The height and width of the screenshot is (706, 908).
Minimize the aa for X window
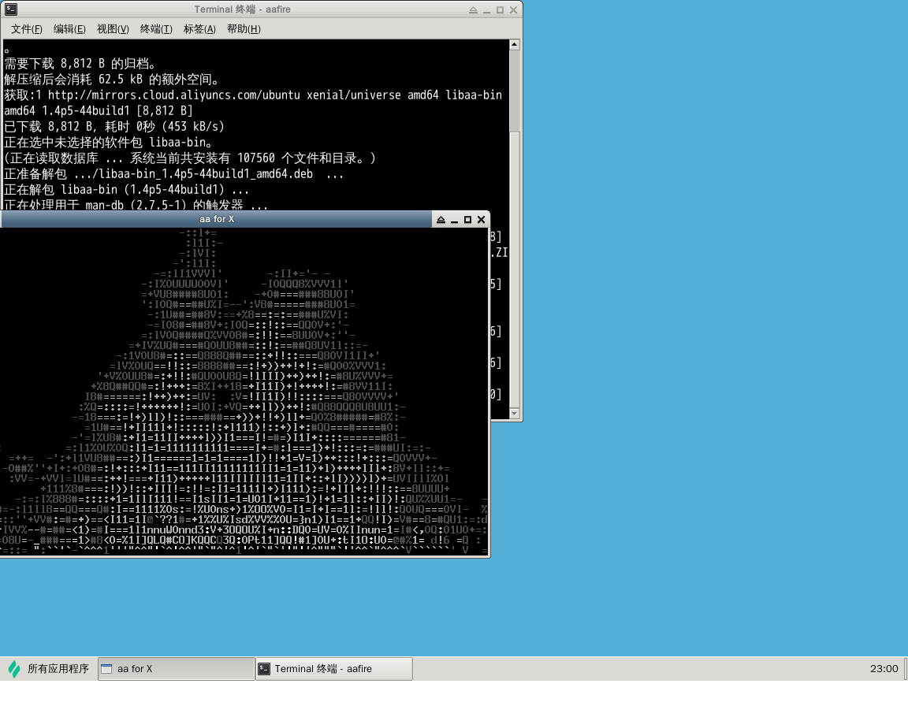coord(455,219)
